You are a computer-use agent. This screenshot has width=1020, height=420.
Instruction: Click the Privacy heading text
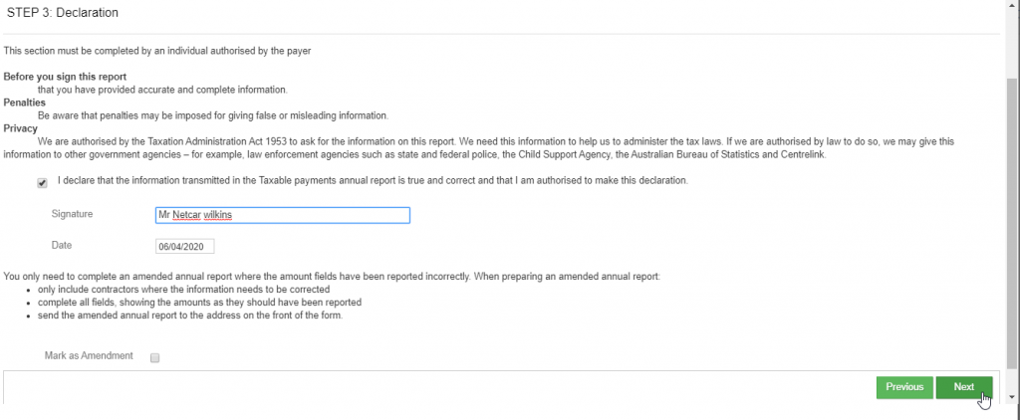(21, 128)
